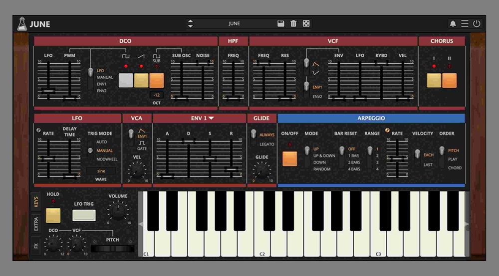Click the HPF FREQ slider
The image size is (499, 276).
point(233,80)
